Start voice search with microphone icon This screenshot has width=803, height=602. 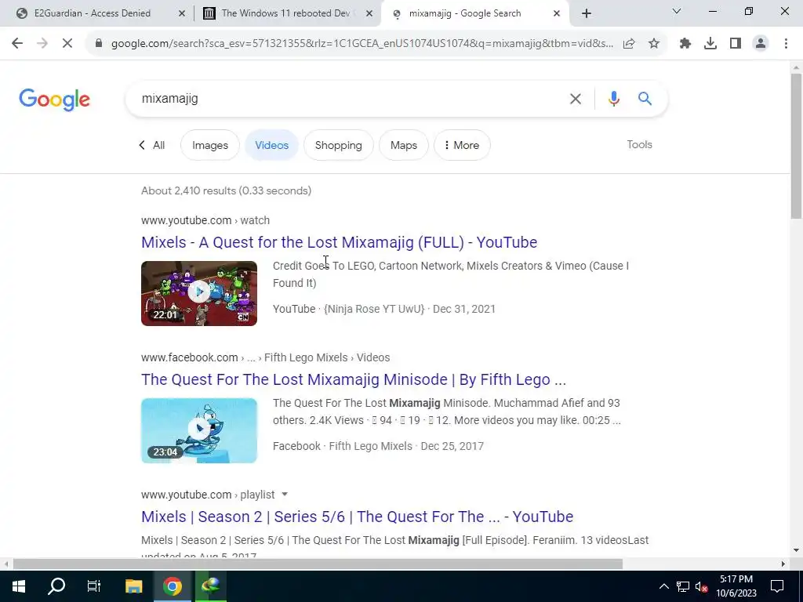pyautogui.click(x=614, y=99)
